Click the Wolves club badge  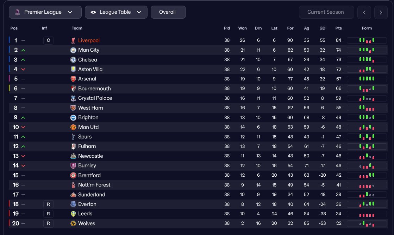(73, 223)
